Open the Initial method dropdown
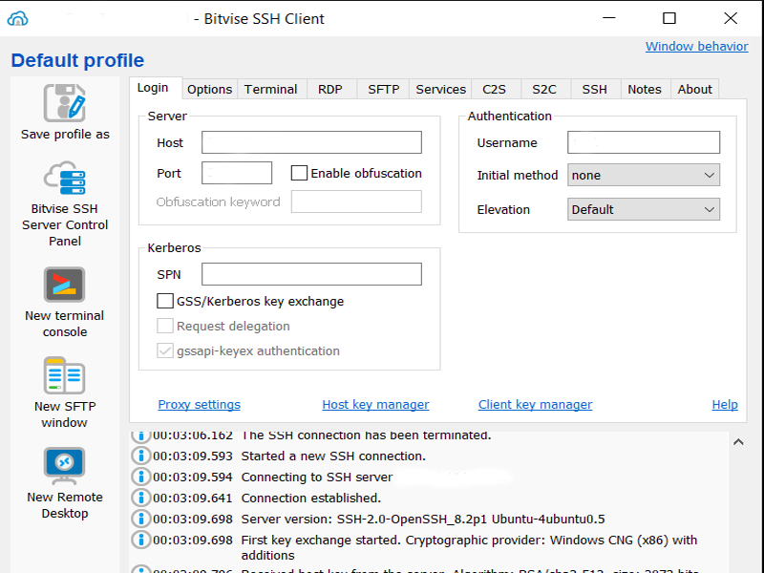Image resolution: width=764 pixels, height=573 pixels. coord(643,175)
